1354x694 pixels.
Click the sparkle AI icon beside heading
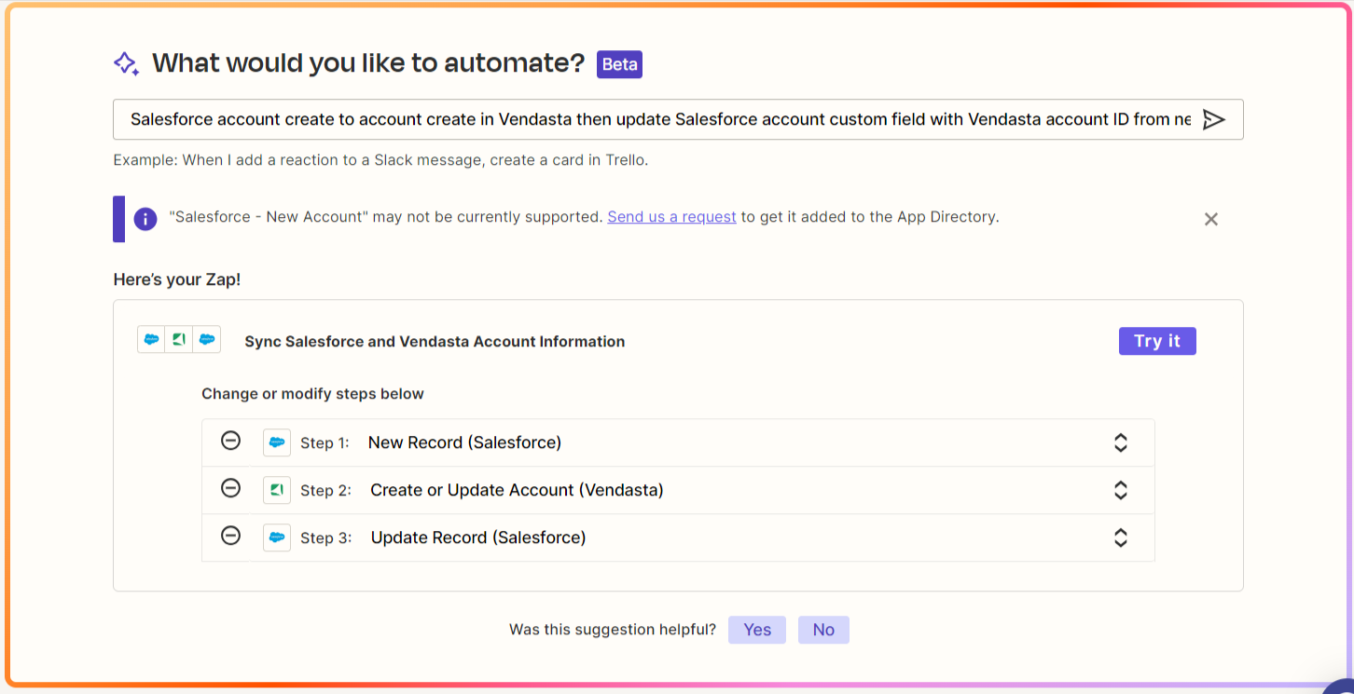click(x=126, y=63)
